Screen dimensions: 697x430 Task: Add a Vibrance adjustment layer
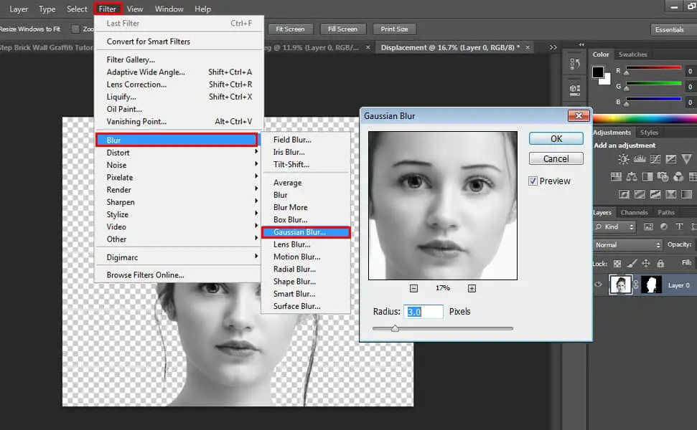click(686, 159)
